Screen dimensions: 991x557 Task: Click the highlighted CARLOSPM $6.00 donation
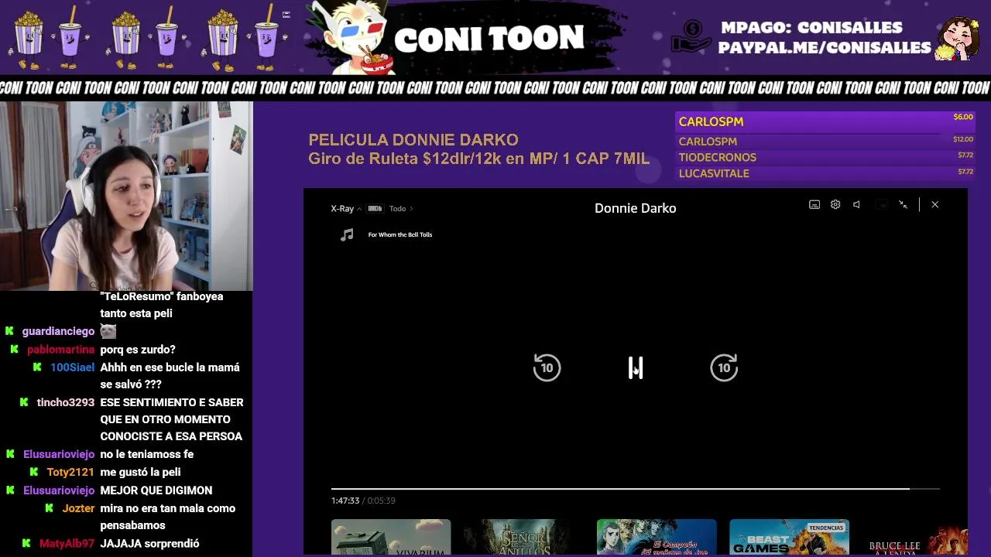click(825, 121)
